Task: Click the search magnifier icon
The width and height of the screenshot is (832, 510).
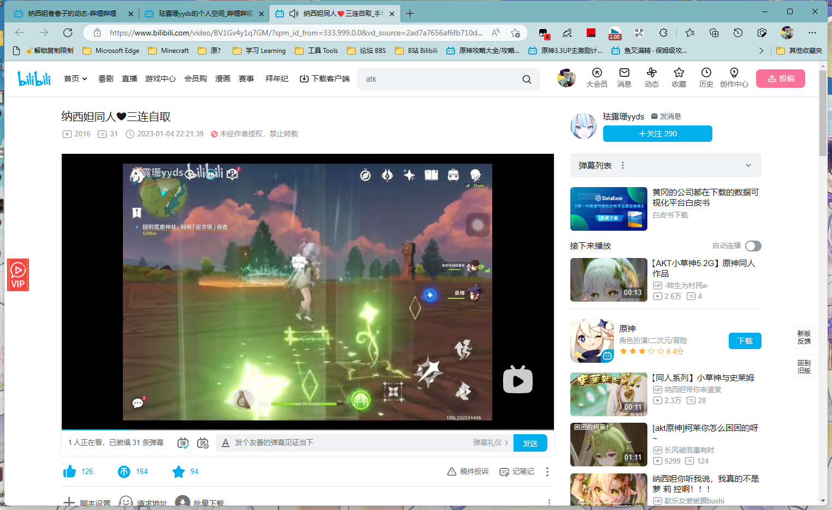Action: (x=527, y=79)
